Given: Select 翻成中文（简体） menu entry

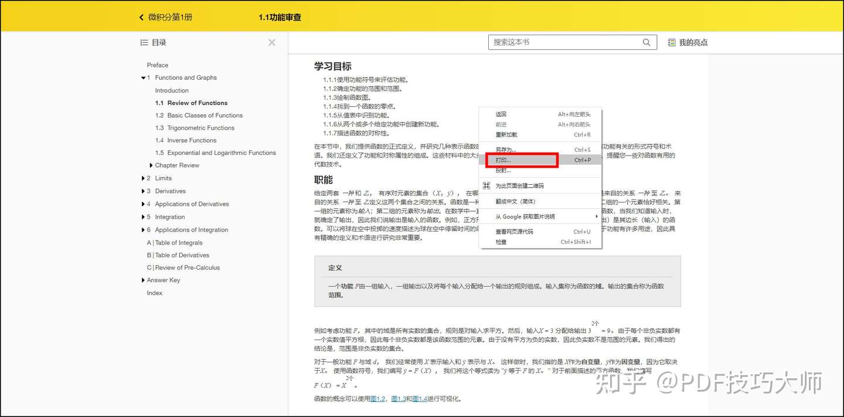Looking at the screenshot, I should (540, 201).
